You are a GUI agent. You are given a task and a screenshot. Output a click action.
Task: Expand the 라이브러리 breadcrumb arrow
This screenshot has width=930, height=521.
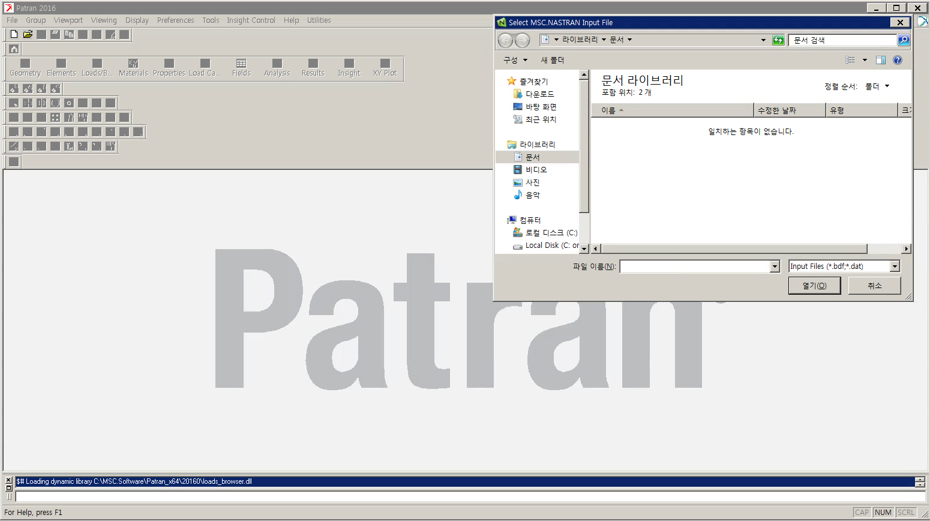(x=604, y=40)
